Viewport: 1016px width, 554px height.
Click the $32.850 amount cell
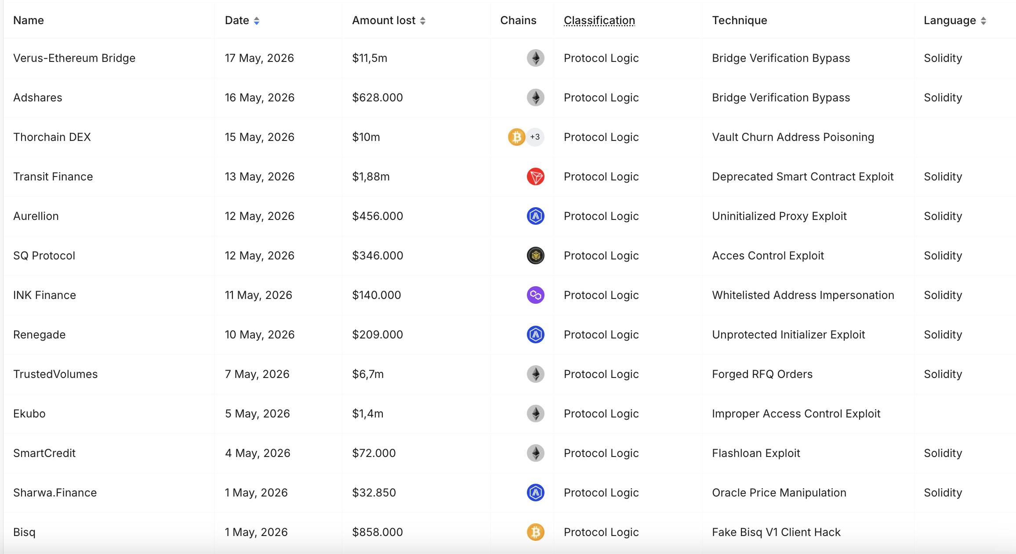(x=374, y=493)
